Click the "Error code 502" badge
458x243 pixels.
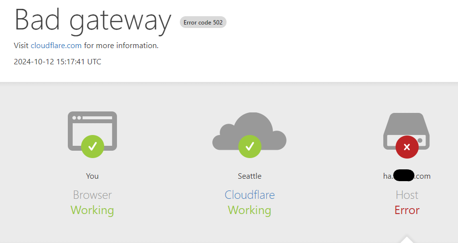[203, 23]
